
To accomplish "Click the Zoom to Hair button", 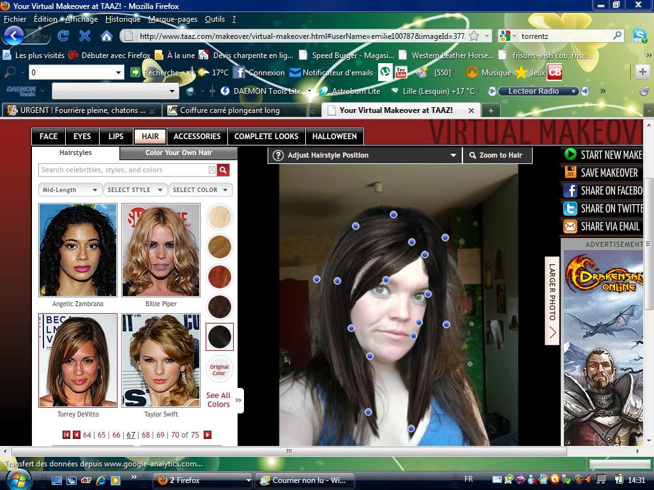I will [x=496, y=155].
